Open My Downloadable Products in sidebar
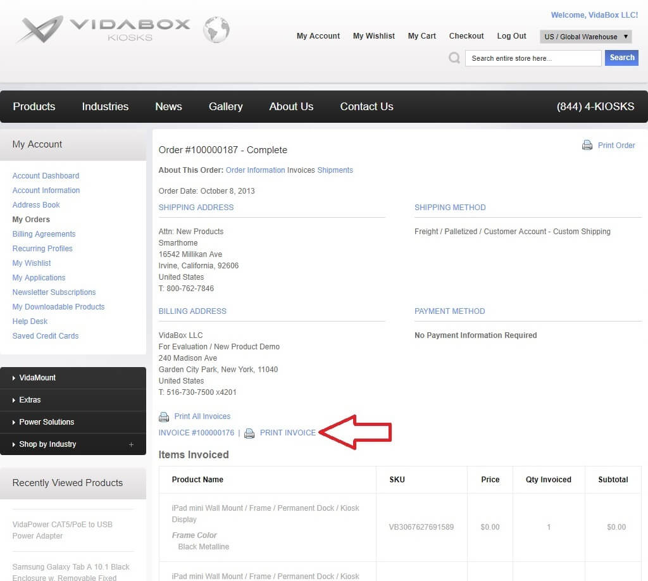 pyautogui.click(x=58, y=306)
